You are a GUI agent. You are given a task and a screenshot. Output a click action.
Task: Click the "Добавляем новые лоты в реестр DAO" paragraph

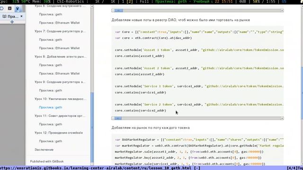pos(180,20)
